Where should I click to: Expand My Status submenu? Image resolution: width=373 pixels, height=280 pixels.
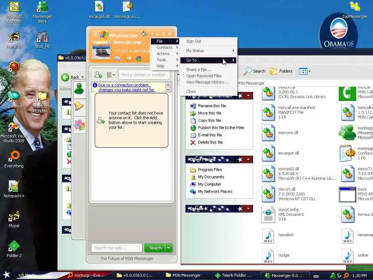208,51
